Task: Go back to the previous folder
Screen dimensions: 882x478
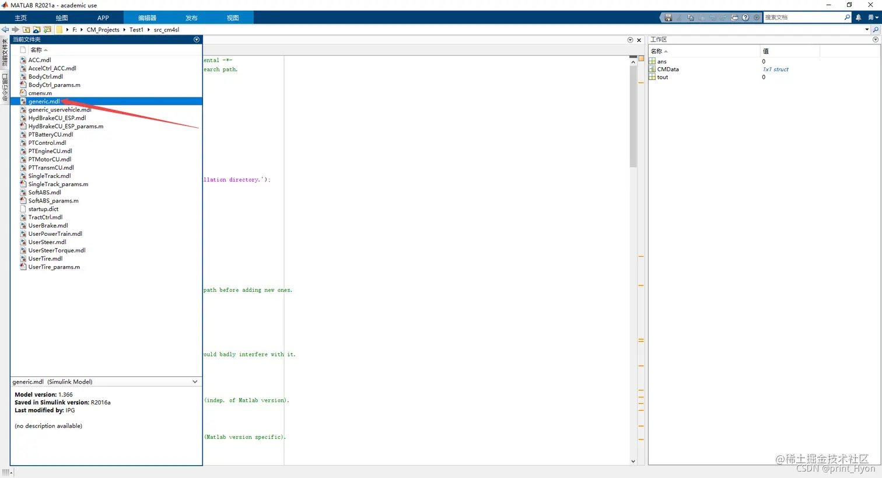Action: 5,29
